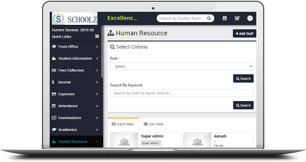This screenshot has width=306, height=162.
Task: Click the Schoolz logo
Action: 75,19
